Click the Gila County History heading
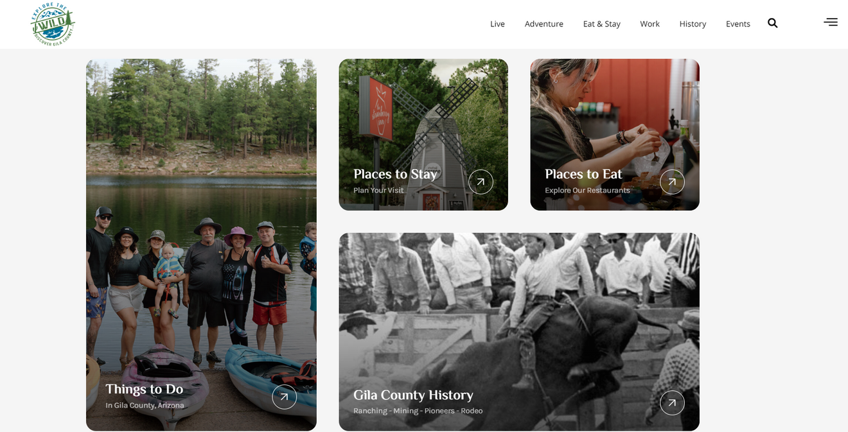The width and height of the screenshot is (848, 432). (x=413, y=395)
